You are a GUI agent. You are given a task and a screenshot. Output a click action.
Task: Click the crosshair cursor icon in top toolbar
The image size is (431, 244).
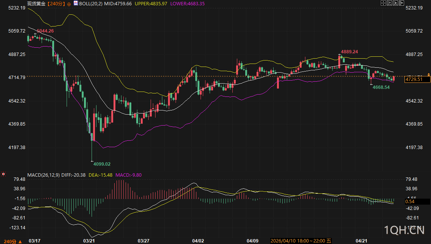coord(383,3)
